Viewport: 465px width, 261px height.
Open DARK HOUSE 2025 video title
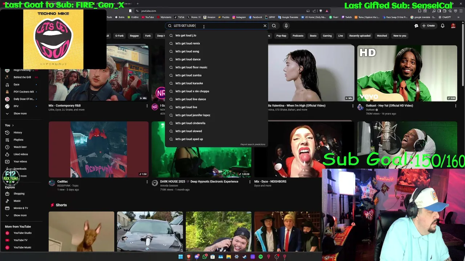[x=199, y=182]
